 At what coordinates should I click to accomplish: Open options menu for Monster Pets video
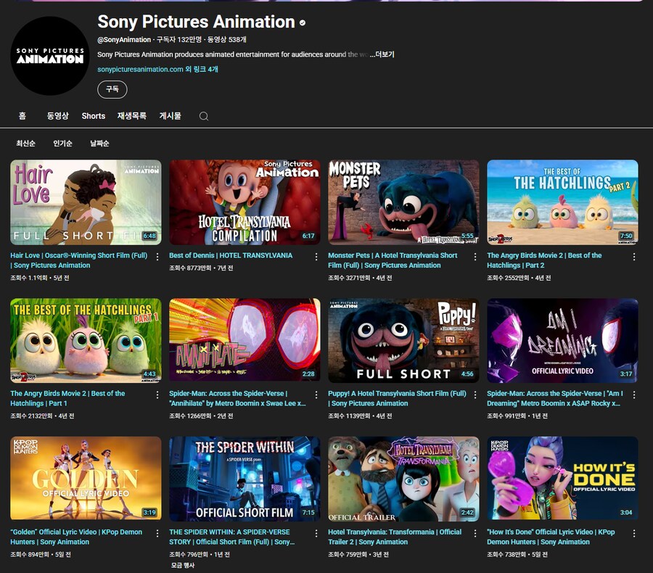[475, 257]
